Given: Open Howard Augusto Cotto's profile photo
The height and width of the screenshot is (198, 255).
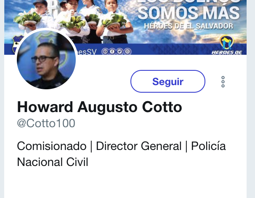Looking at the screenshot, I should [x=46, y=59].
